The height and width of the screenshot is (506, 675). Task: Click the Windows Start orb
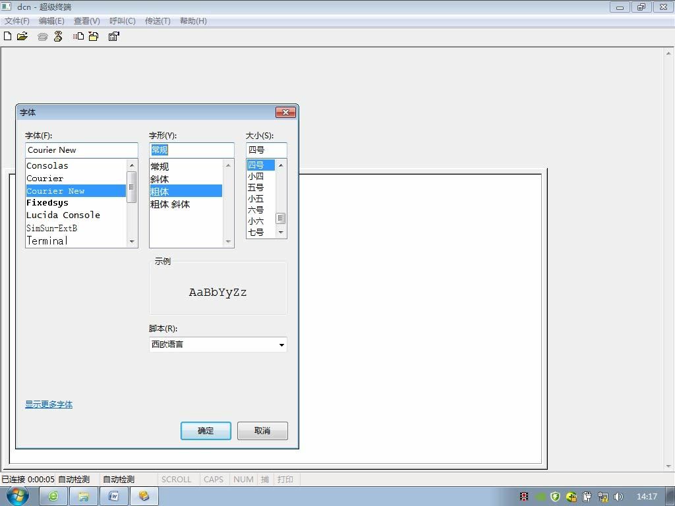(18, 496)
